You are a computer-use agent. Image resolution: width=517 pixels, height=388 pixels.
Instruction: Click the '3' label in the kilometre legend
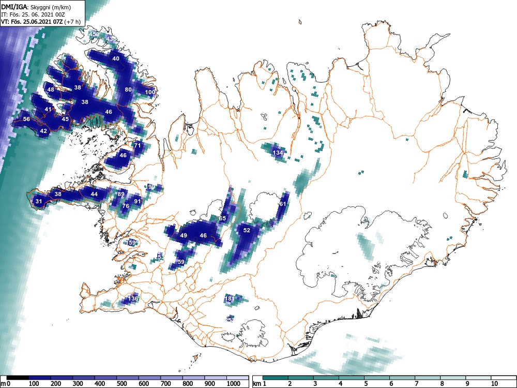315,383
